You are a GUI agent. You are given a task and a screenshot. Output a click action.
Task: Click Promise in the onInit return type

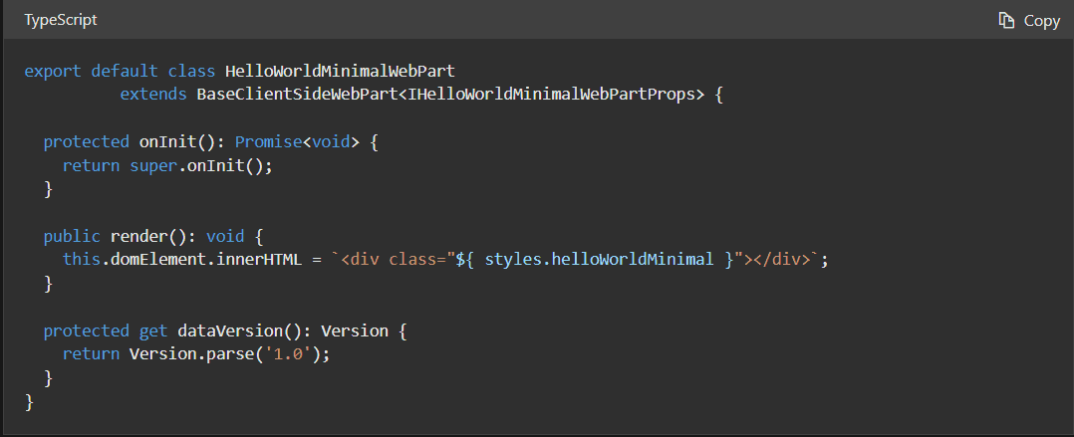click(x=269, y=141)
